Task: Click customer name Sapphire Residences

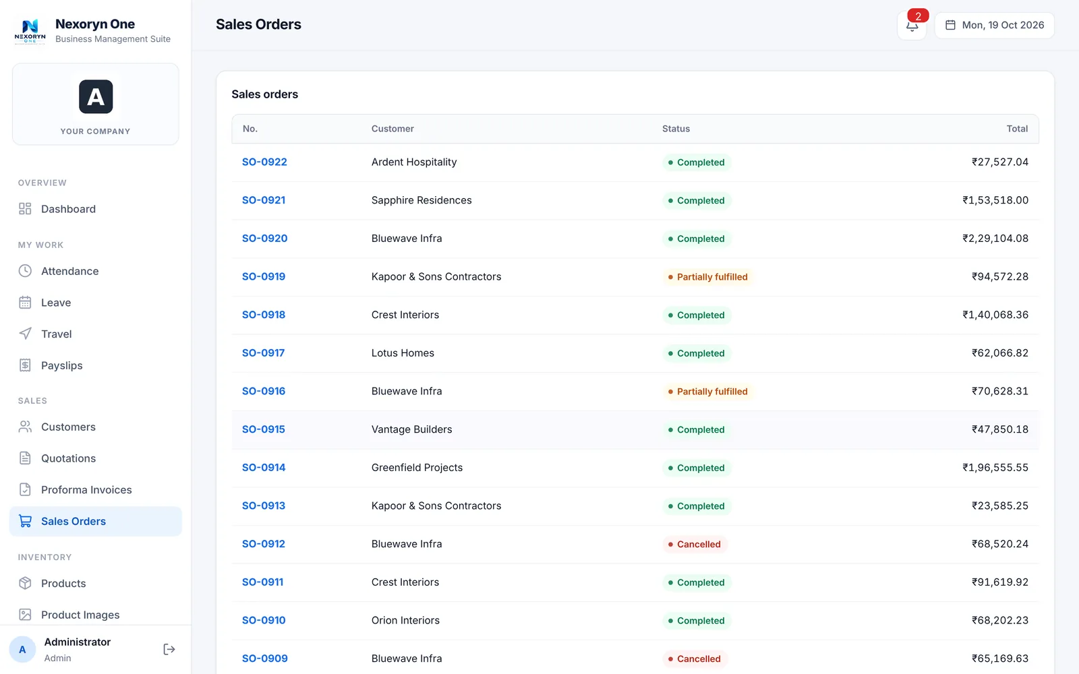Action: (x=421, y=200)
